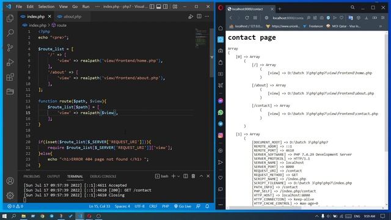
Task: Close the index.php editor tab
Action: pyautogui.click(x=49, y=16)
